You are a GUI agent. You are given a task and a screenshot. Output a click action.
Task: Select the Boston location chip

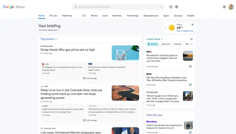[x=153, y=44]
